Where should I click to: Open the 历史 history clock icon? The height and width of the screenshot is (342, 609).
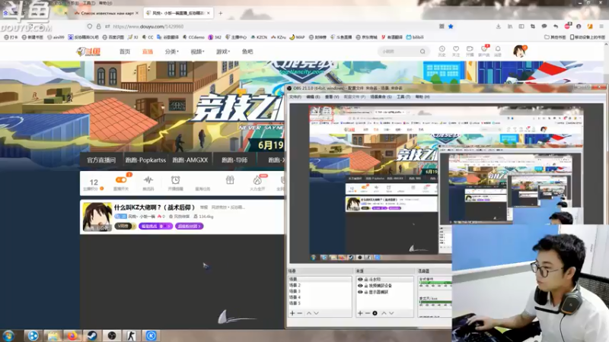(442, 49)
